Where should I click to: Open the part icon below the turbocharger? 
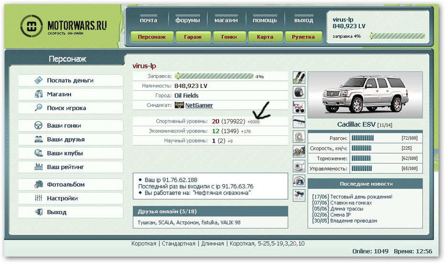(299, 181)
